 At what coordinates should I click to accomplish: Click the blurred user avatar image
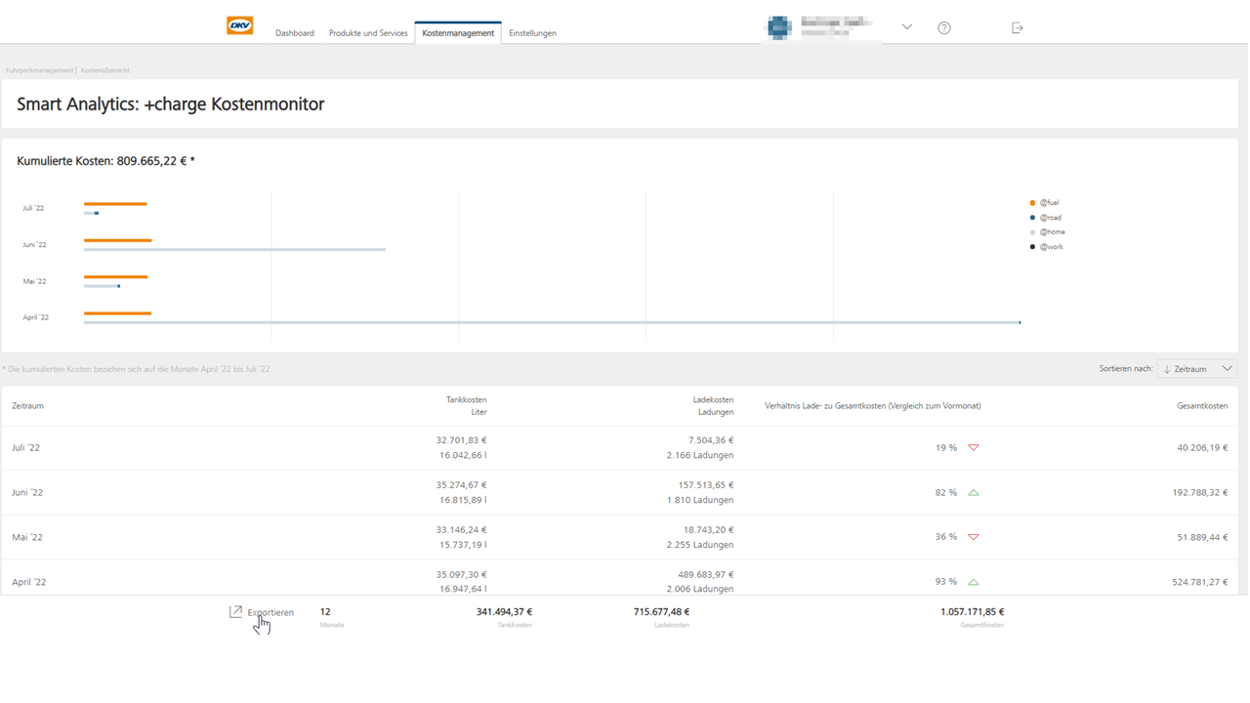pyautogui.click(x=778, y=28)
